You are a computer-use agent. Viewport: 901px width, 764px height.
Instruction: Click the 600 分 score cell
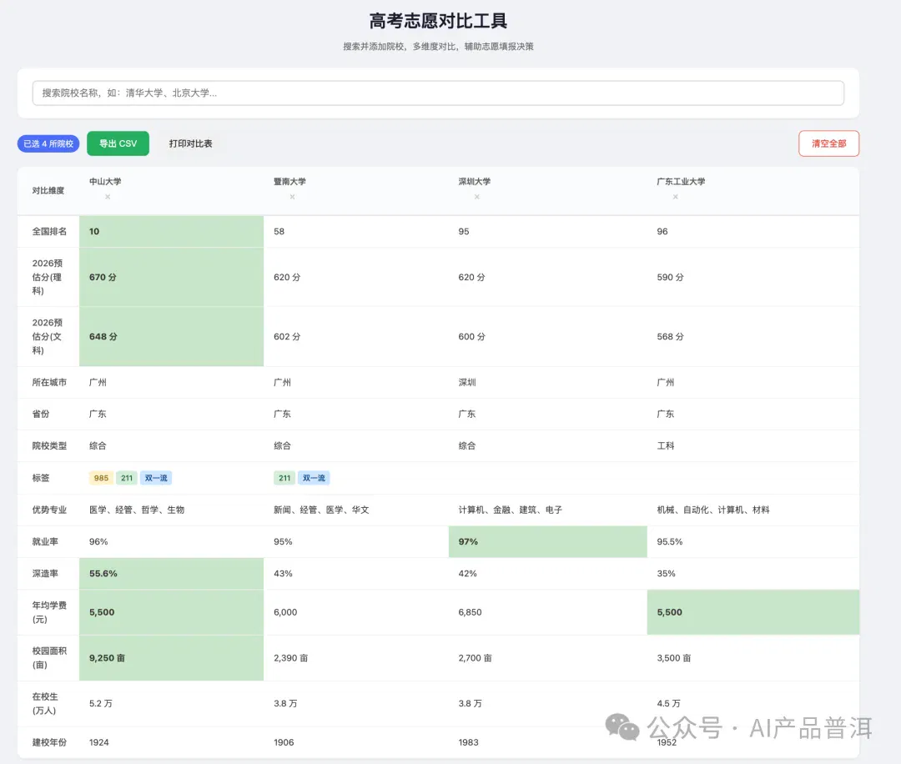point(547,337)
